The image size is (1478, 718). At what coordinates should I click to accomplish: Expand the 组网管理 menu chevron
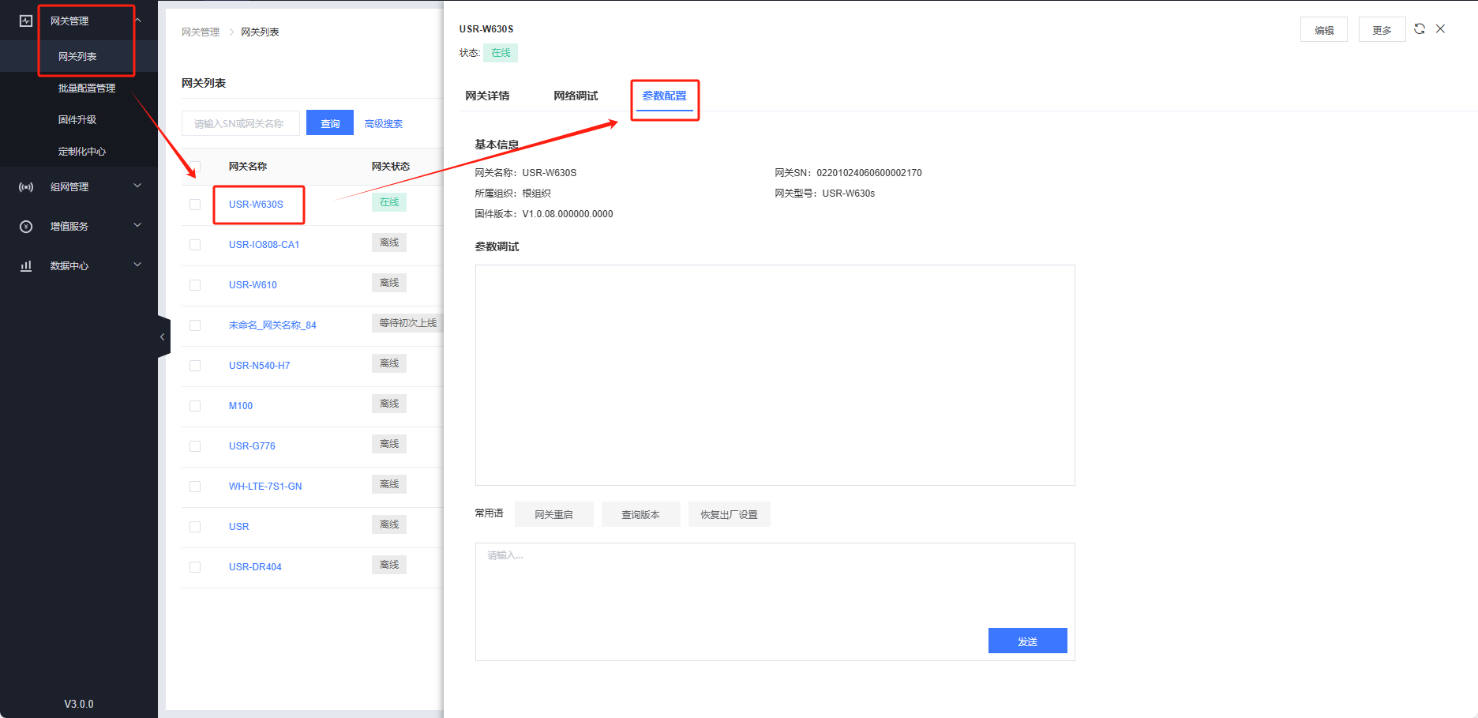pos(137,186)
